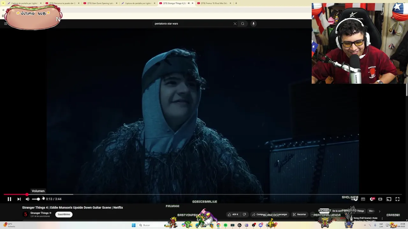The image size is (408, 229).
Task: Open the YouTube hamburger guide menu
Action: [5, 24]
